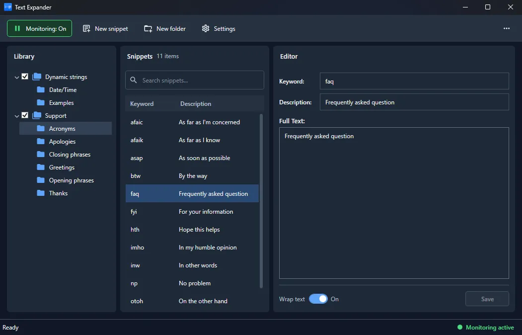Select the asap snippet row
The width and height of the screenshot is (522, 335).
(x=192, y=158)
